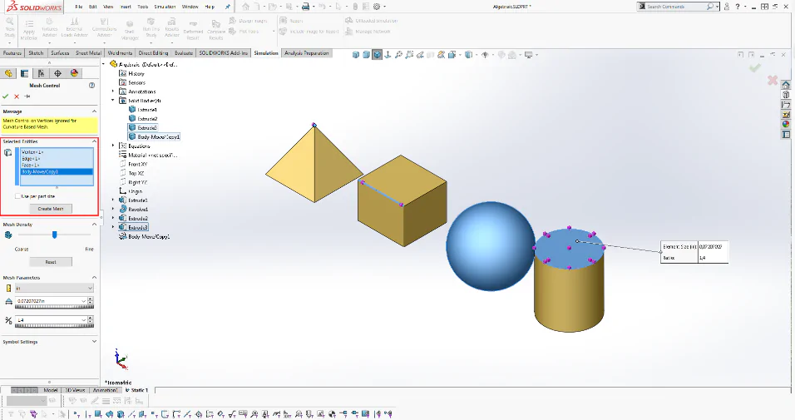
Task: Open the DisplayManager color ball tab
Action: pyautogui.click(x=74, y=73)
